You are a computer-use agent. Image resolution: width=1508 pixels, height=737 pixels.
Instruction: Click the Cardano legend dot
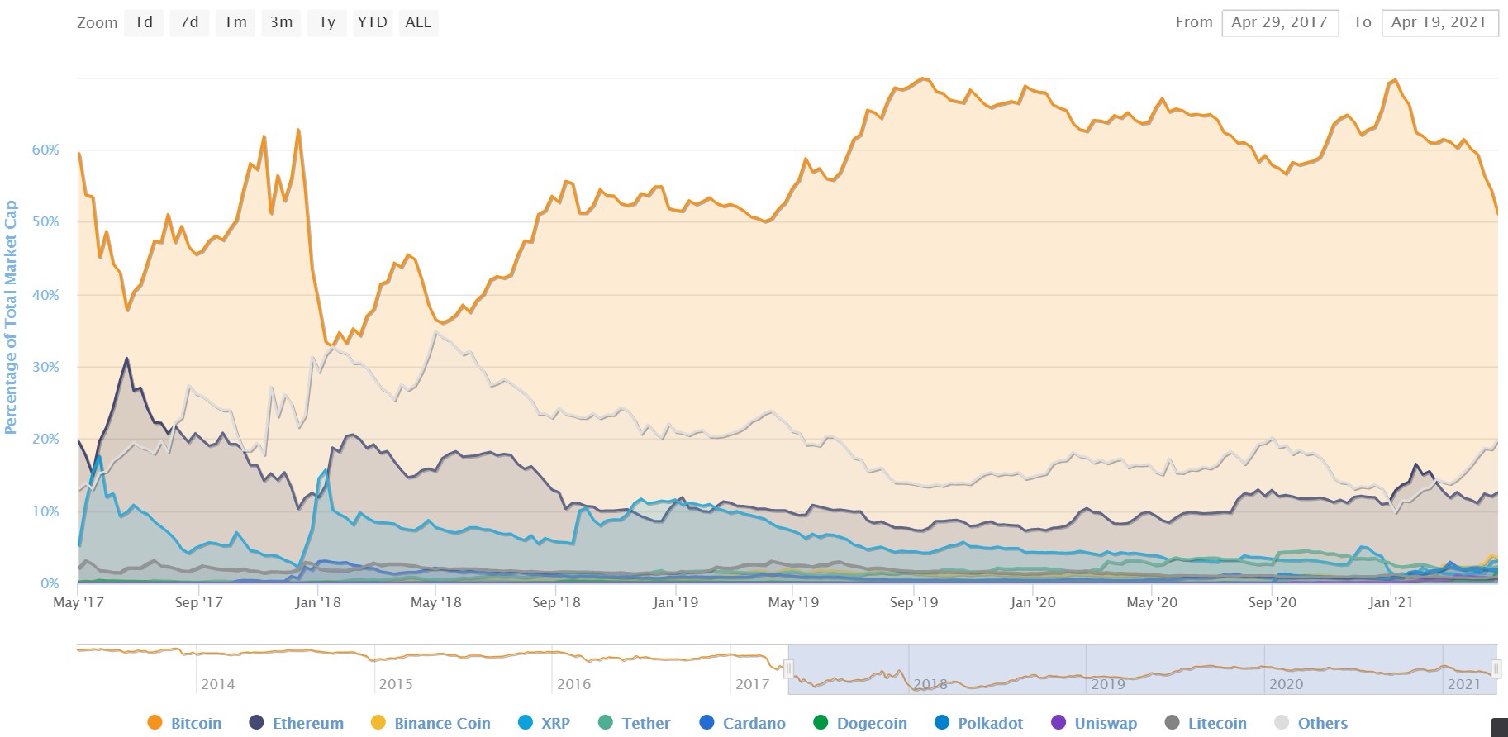click(x=706, y=723)
